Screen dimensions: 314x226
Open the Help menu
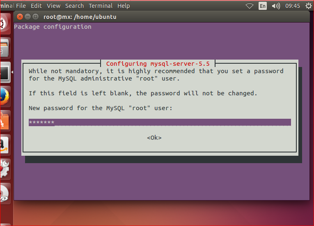point(124,6)
